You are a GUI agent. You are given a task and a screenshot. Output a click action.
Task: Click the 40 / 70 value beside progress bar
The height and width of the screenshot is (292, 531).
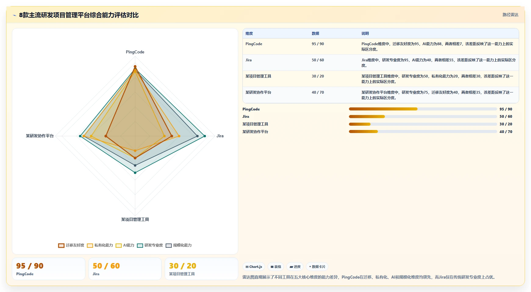(506, 132)
